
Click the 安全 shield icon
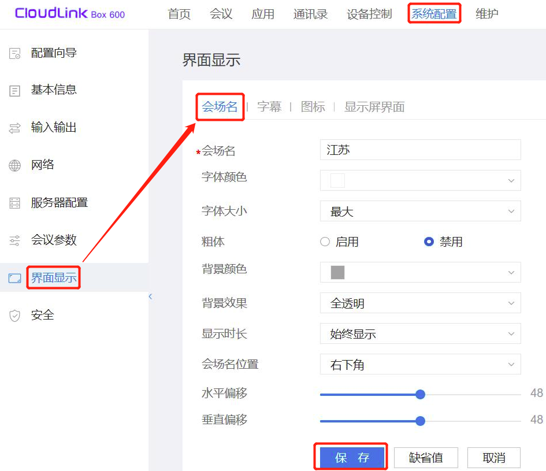click(14, 316)
